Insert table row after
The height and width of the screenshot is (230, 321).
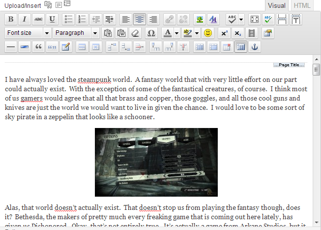126,47
